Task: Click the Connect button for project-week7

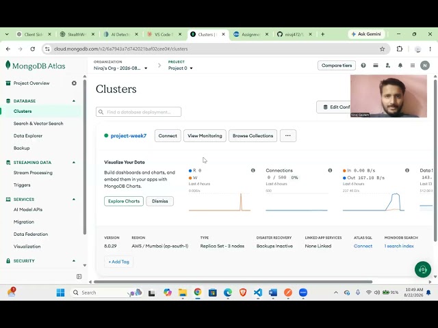Action: point(168,135)
